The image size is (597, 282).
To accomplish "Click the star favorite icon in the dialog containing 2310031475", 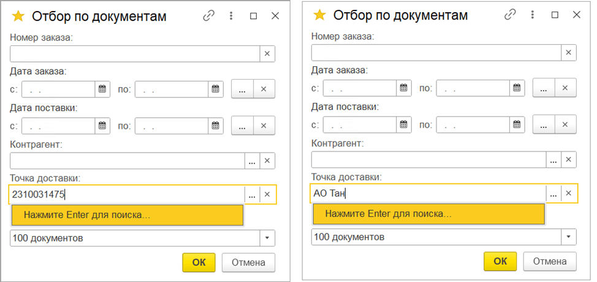I will coord(18,17).
